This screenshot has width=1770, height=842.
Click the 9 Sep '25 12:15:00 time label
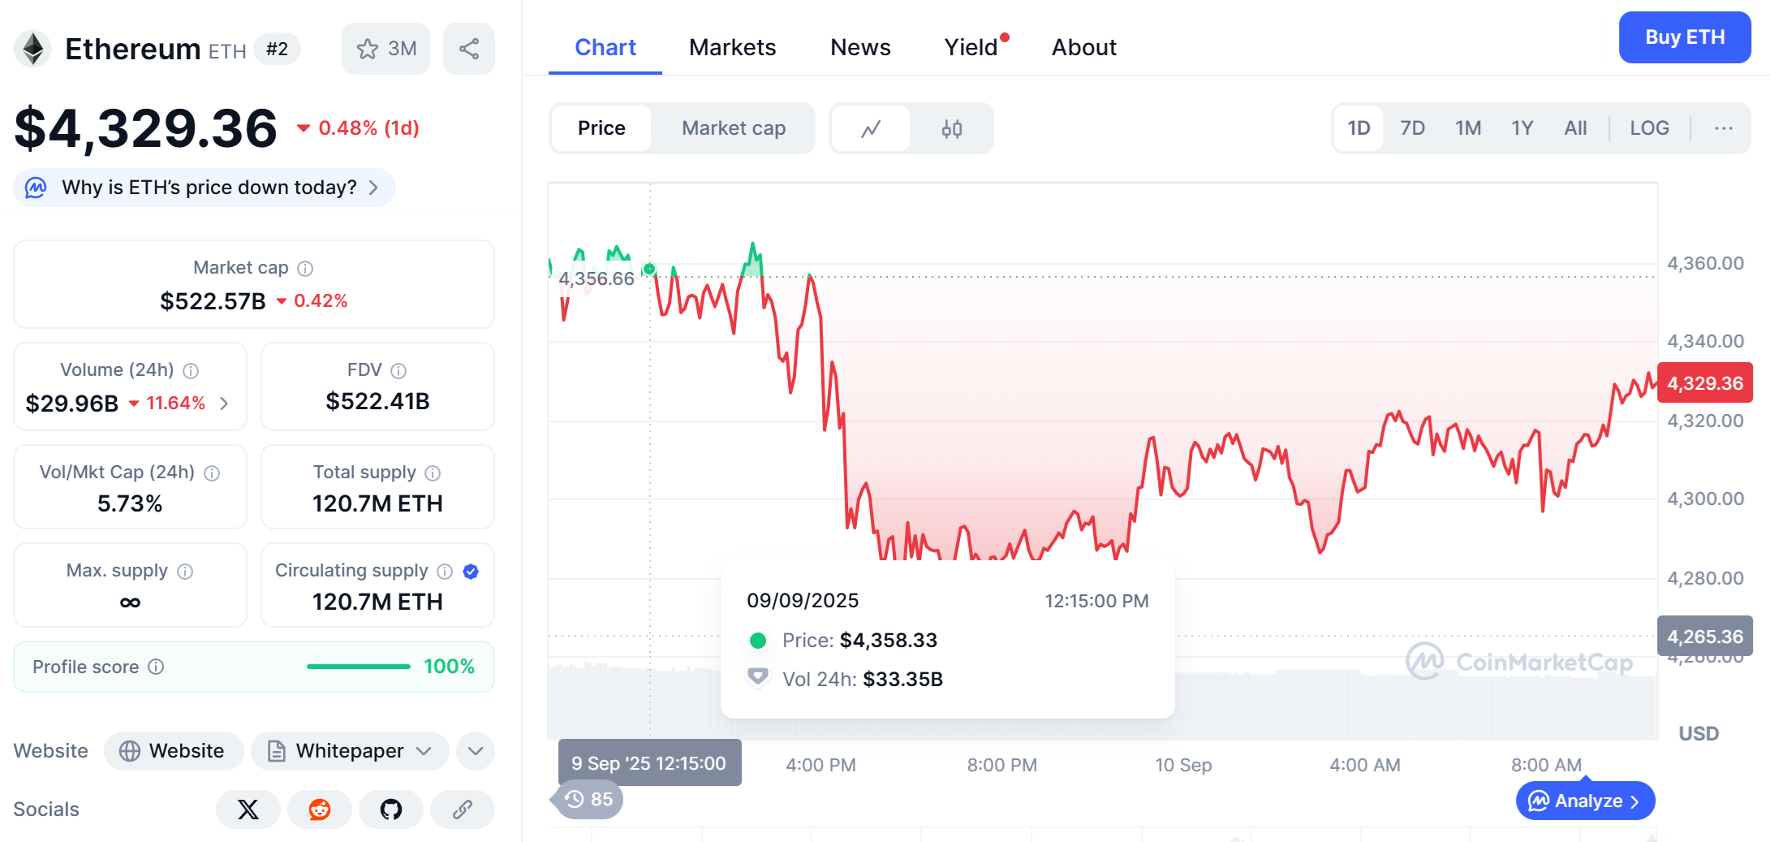click(649, 763)
